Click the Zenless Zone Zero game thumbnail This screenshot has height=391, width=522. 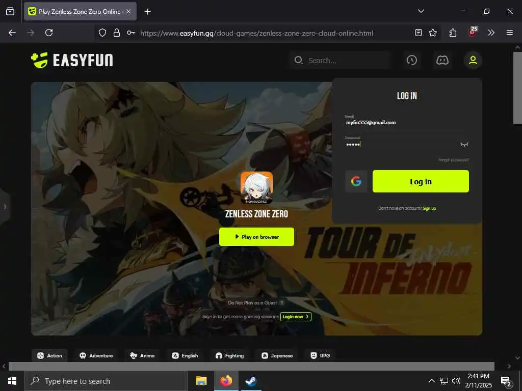coord(257,187)
